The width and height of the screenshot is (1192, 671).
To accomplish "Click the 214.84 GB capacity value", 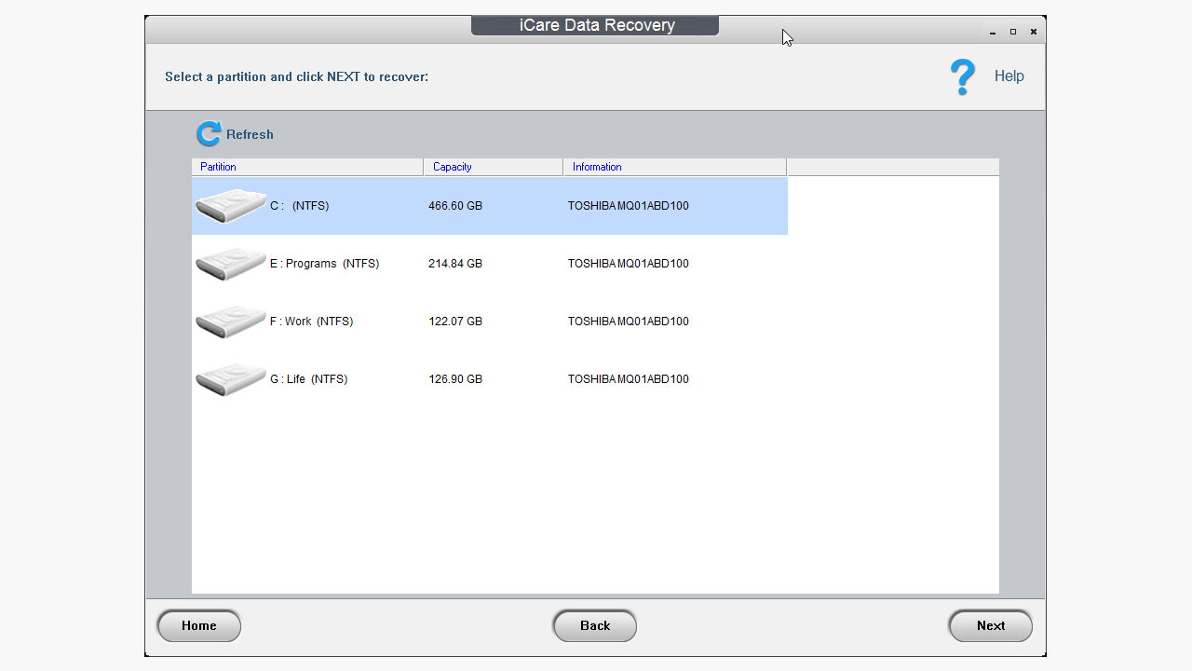I will tap(455, 264).
